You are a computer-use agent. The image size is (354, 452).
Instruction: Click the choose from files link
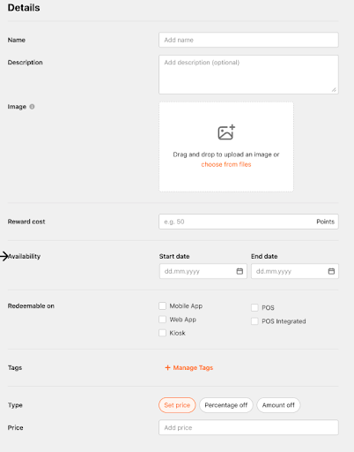pyautogui.click(x=226, y=164)
